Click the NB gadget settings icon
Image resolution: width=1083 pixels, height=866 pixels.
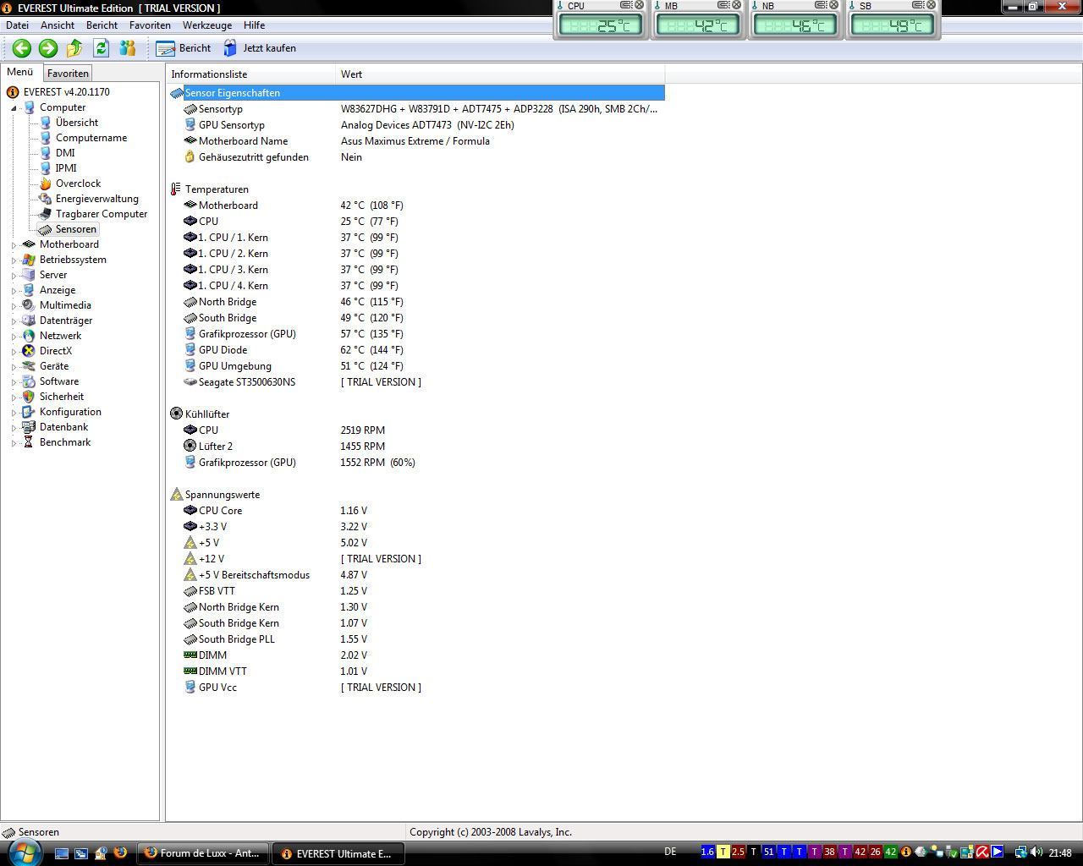pyautogui.click(x=820, y=5)
